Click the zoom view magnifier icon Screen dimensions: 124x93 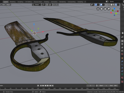(109, 9)
